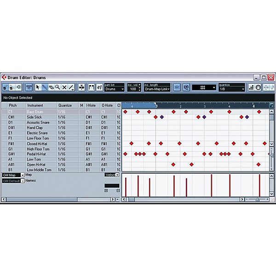The height and width of the screenshot is (276, 276).
Task: Toggle the Acoustic Feedback speaker icon
Action: pyautogui.click(x=19, y=87)
